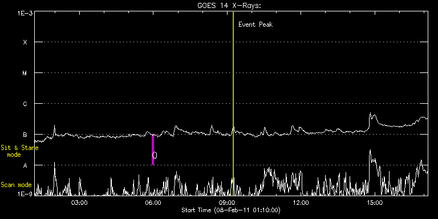The image size is (438, 219).
Task: Click the 'GOES 14 X-Rays:' plot title
Action: click(229, 6)
